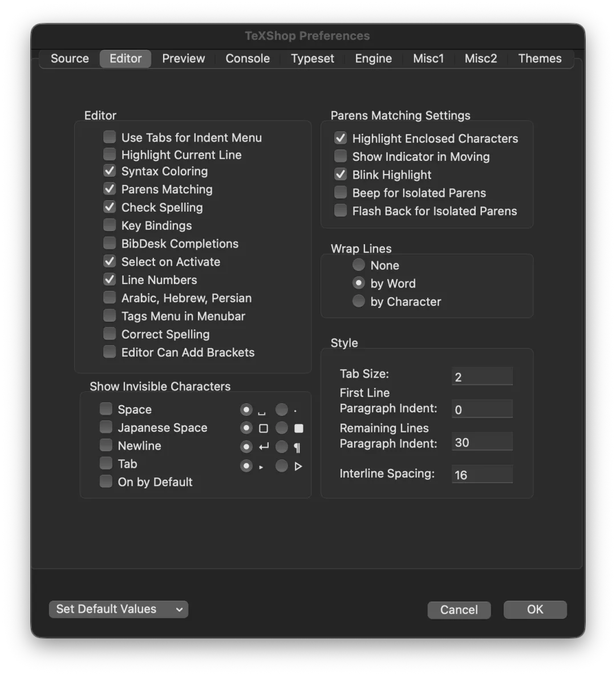Click the Interline Spacing field
616x676 pixels.
(x=482, y=474)
